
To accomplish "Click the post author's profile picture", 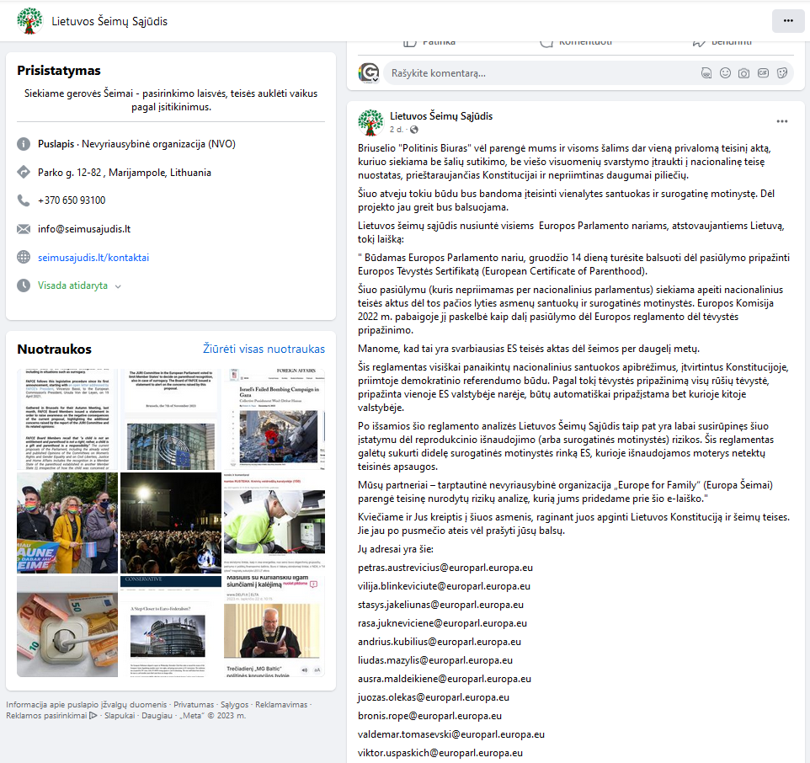I will pos(371,122).
